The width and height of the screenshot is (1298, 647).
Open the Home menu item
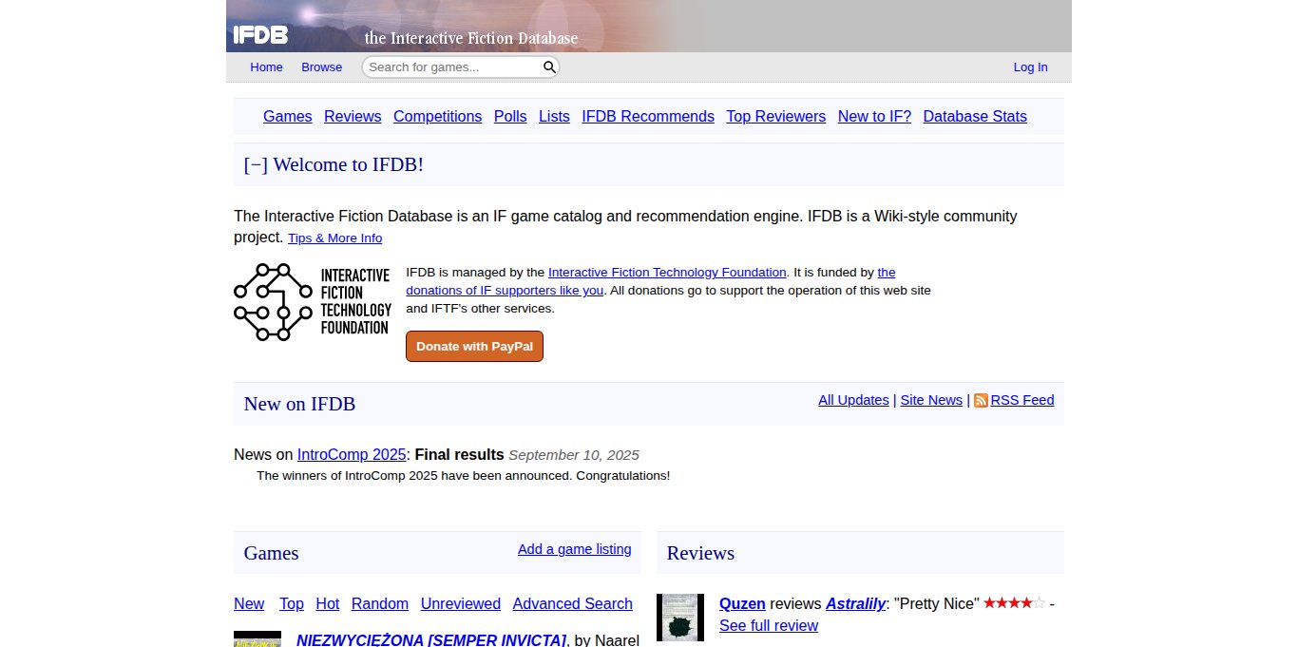pyautogui.click(x=266, y=67)
